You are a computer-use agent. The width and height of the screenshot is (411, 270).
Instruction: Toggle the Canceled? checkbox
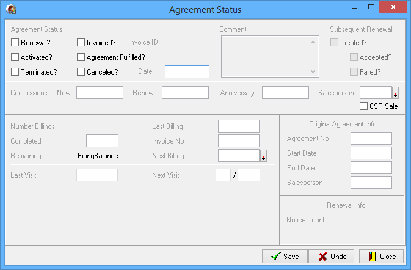(x=81, y=72)
